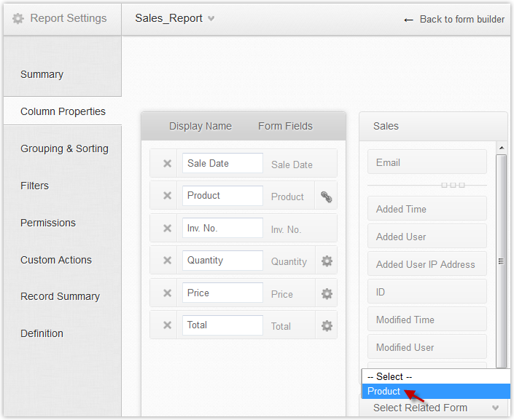Viewport: 514px width, 420px height.
Task: Edit the Sale Date display name field
Action: (222, 164)
